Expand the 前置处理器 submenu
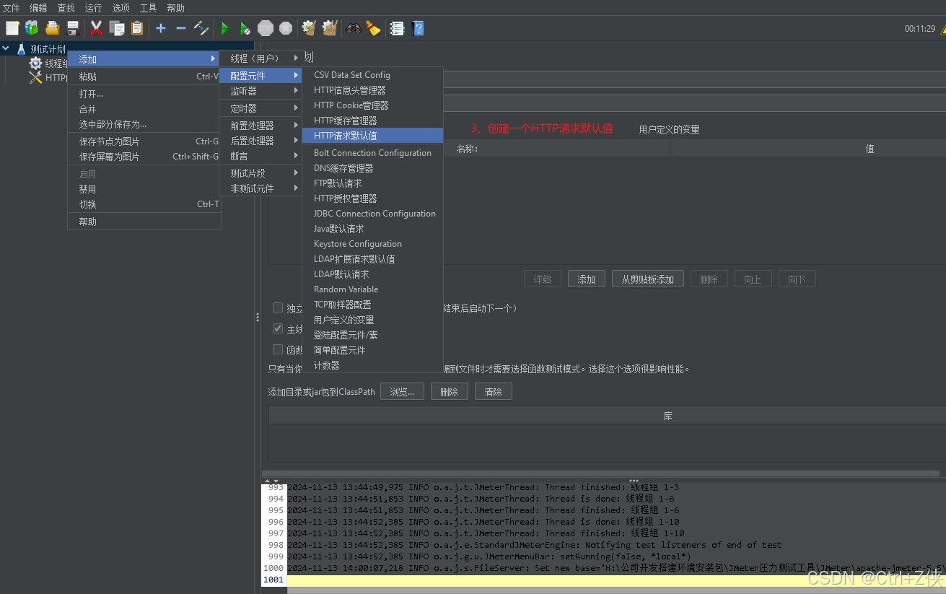This screenshot has height=594, width=946. [260, 126]
